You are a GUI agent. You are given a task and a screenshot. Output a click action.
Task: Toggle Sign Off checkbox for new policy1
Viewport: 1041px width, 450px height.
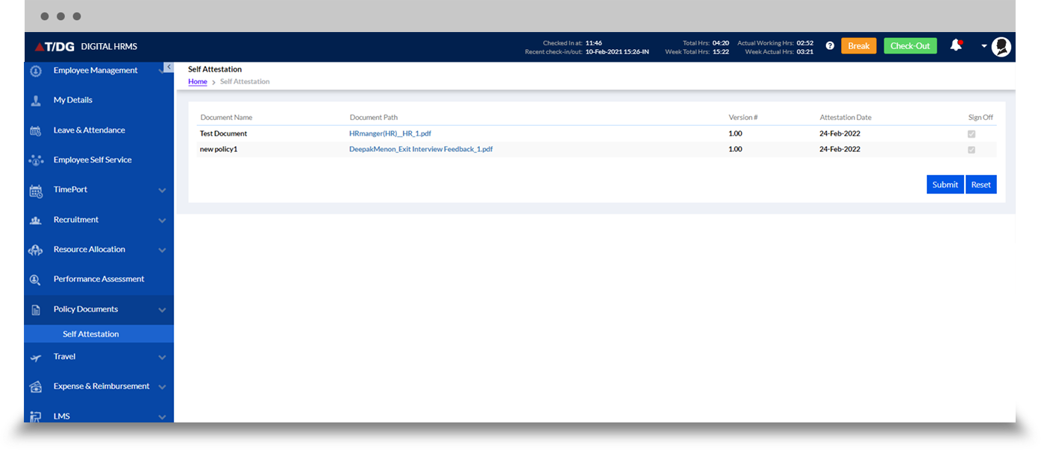[x=972, y=150]
